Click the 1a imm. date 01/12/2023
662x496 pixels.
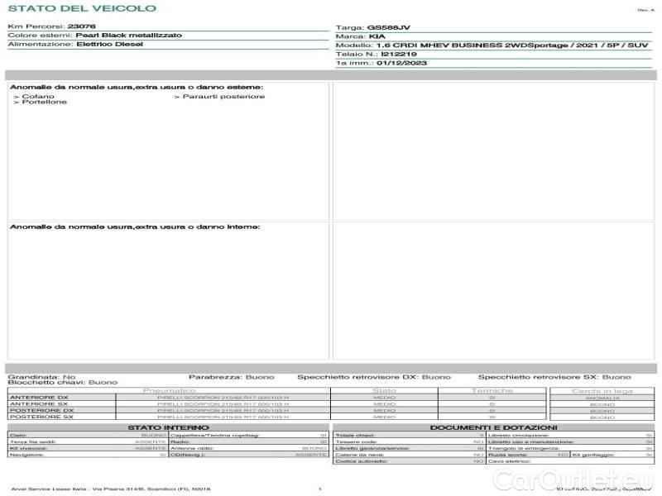tap(401, 63)
